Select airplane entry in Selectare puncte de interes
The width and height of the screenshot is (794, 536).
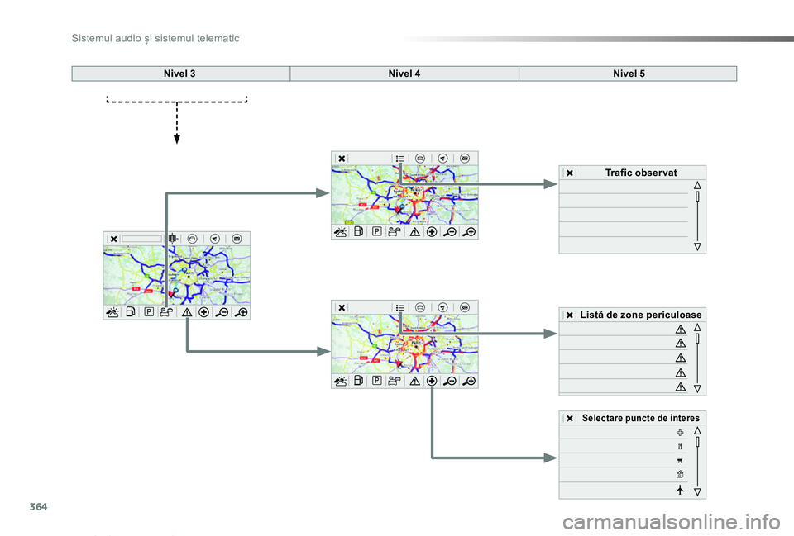(x=680, y=490)
